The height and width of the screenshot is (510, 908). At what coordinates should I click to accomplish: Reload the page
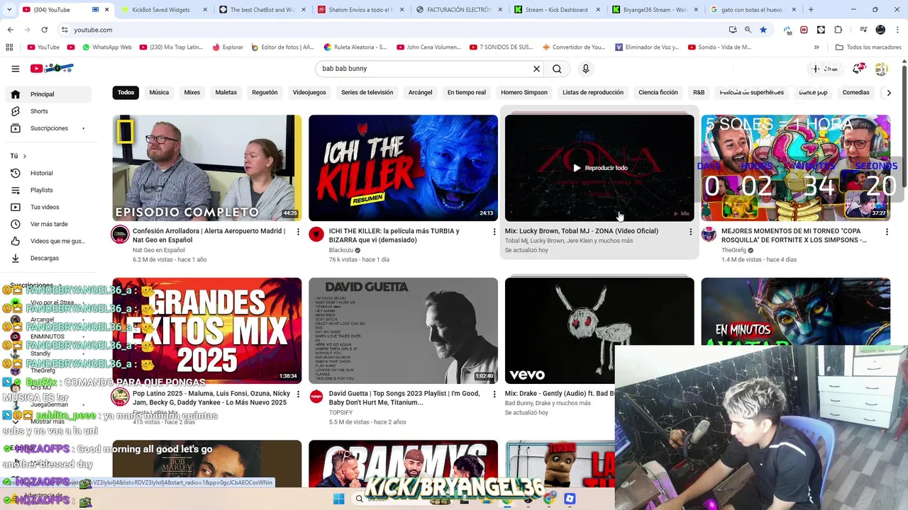[44, 30]
